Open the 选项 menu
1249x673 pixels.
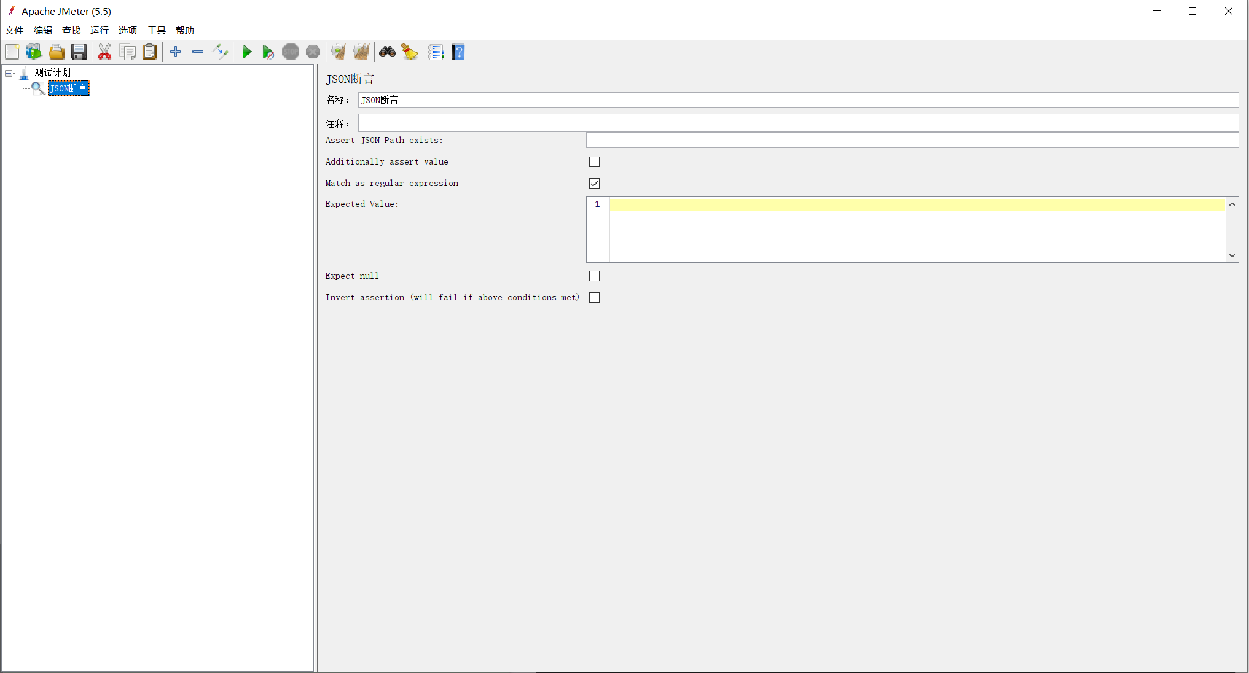click(128, 30)
